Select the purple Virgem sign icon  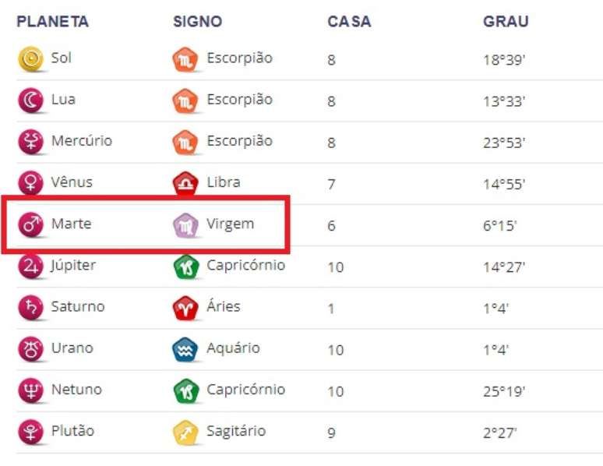coord(185,225)
